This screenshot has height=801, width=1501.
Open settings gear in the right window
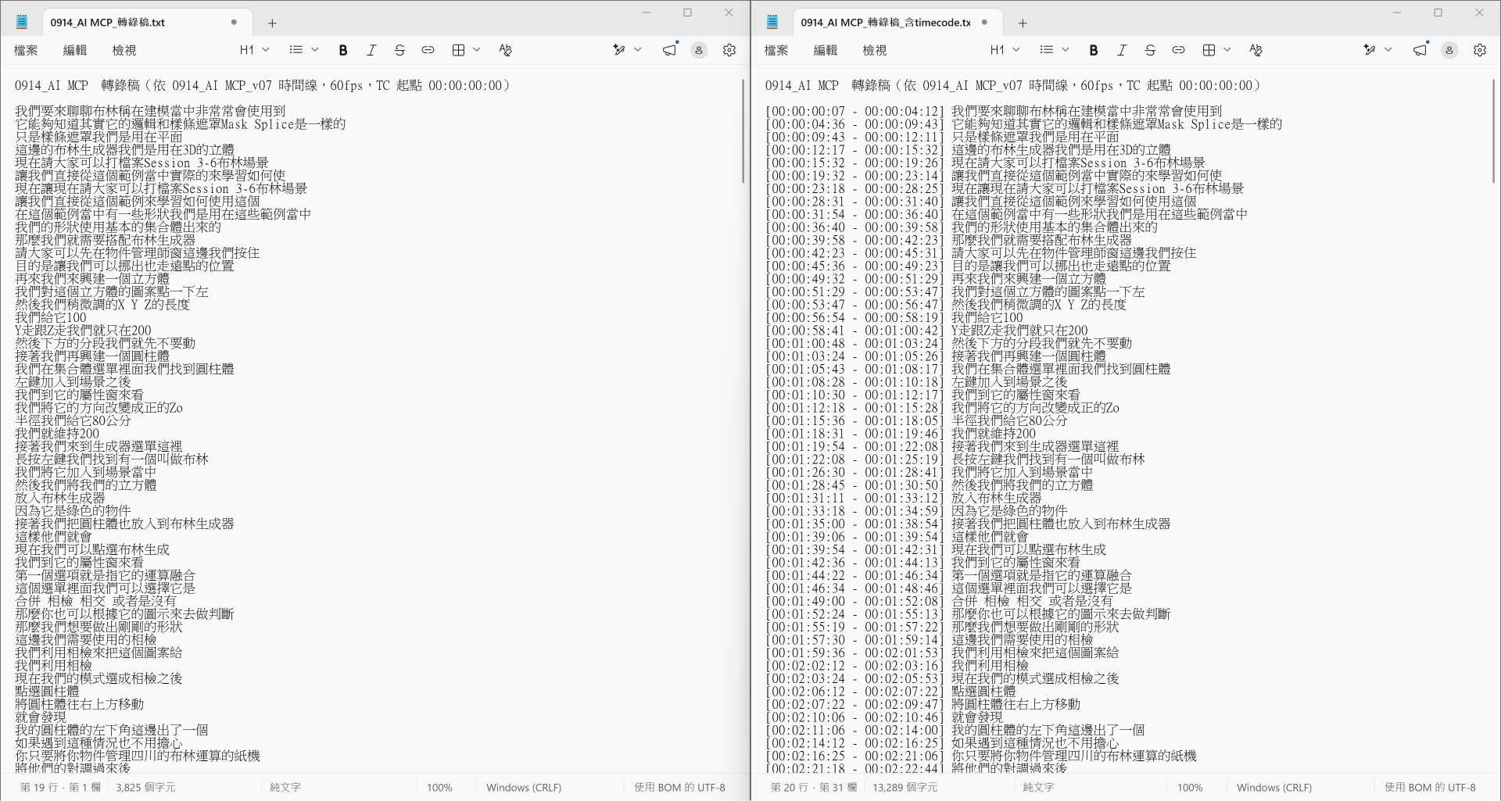coord(1480,50)
